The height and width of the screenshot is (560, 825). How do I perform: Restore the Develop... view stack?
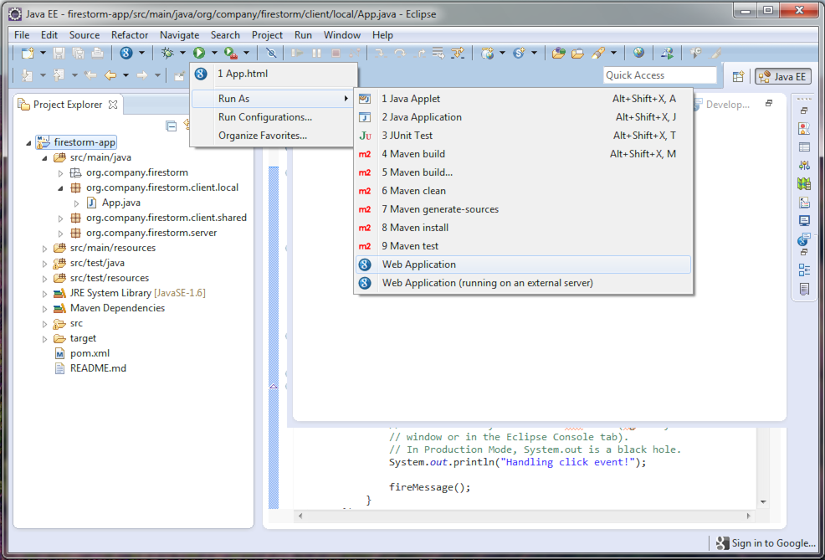pyautogui.click(x=769, y=103)
